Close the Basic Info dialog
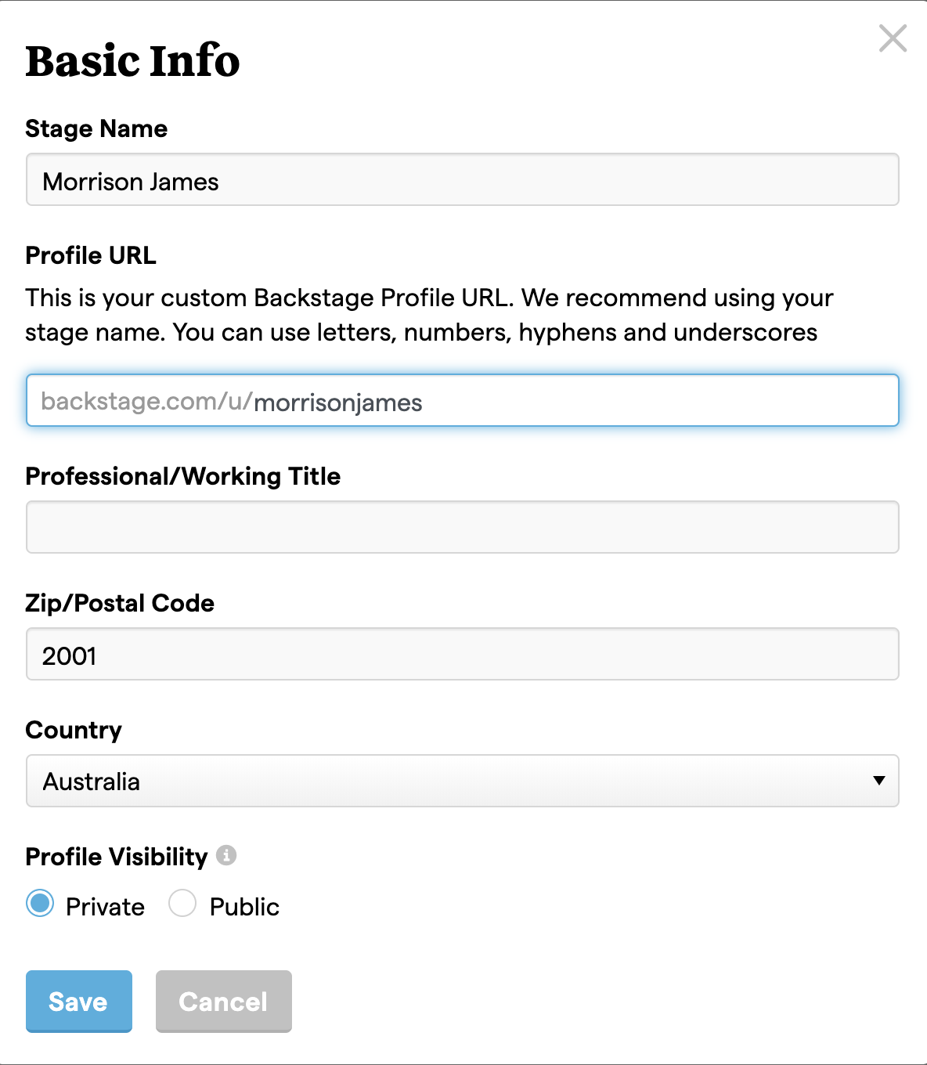927x1065 pixels. (893, 38)
